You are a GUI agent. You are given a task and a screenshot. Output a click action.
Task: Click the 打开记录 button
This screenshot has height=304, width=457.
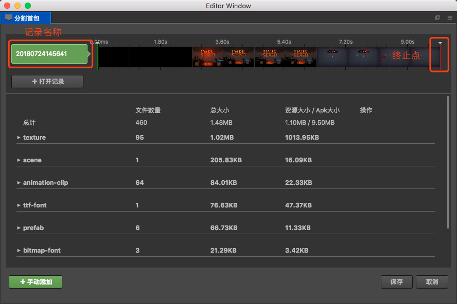click(47, 82)
